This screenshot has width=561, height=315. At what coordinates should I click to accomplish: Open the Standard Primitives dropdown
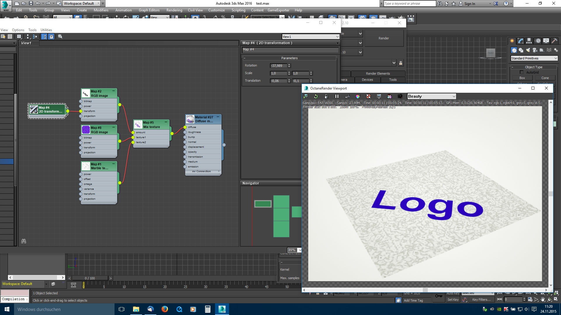(534, 58)
